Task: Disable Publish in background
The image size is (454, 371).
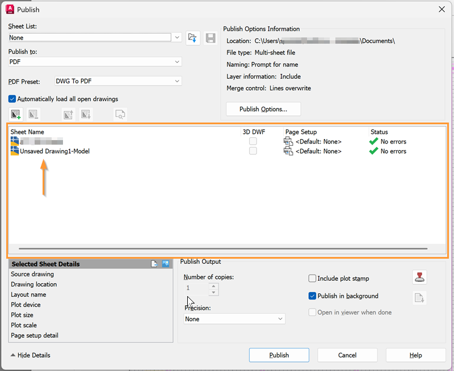Action: pos(312,296)
